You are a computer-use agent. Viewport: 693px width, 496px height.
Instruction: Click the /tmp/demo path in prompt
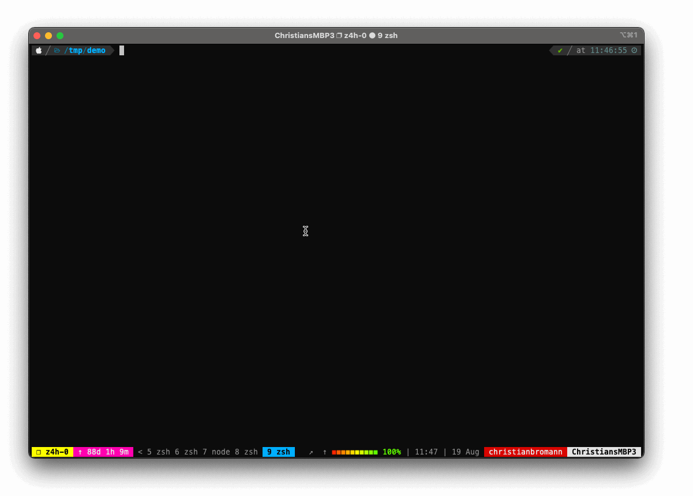[85, 51]
